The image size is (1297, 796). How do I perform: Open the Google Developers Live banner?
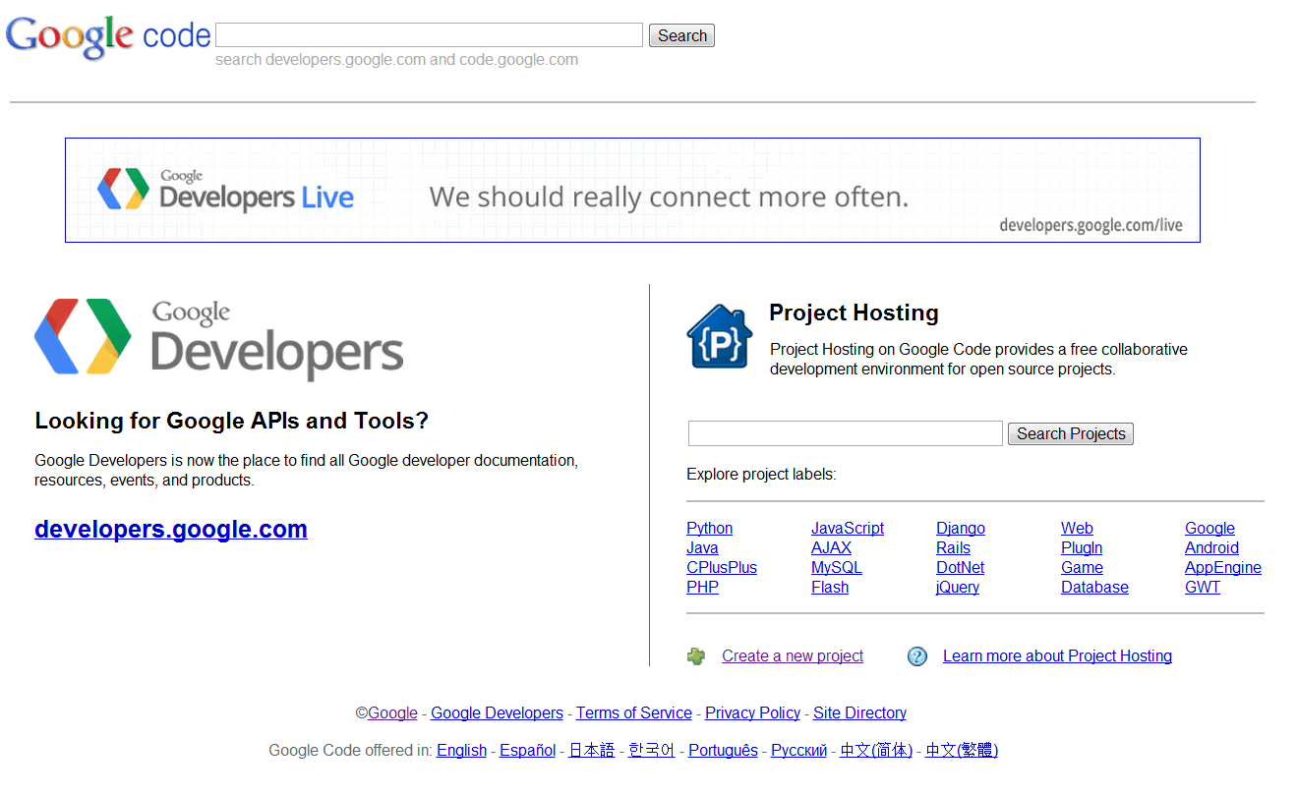(x=632, y=190)
